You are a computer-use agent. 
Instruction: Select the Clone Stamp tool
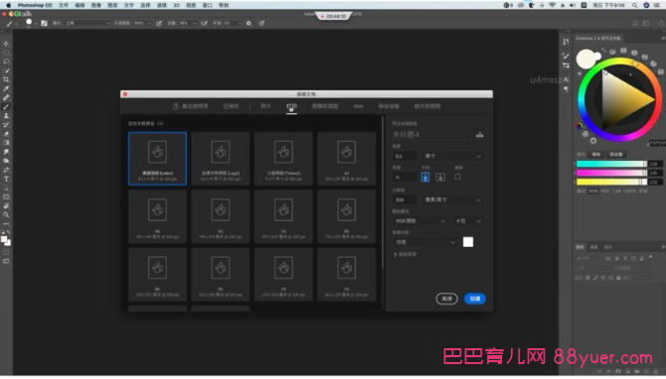point(6,115)
